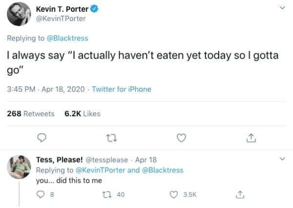View the 6.2K Likes list
The width and height of the screenshot is (293, 208).
[x=82, y=113]
